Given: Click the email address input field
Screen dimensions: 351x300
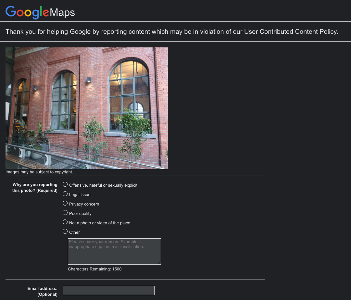Looking at the screenshot, I should [x=108, y=290].
